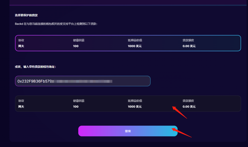Click health factor 100 in the bottom loan card

point(76,107)
